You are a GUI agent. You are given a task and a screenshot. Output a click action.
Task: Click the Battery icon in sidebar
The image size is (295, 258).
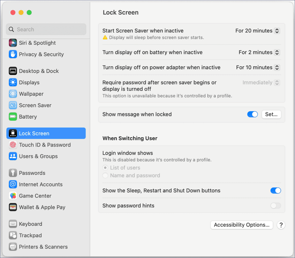13,117
